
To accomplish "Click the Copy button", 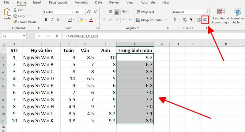I will tap(19, 16).
